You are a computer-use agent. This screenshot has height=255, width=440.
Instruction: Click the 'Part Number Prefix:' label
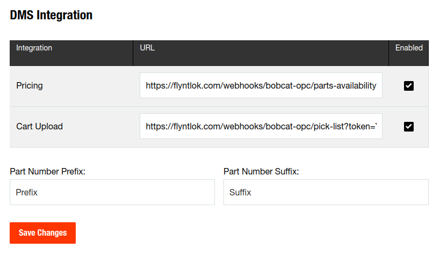(x=47, y=171)
